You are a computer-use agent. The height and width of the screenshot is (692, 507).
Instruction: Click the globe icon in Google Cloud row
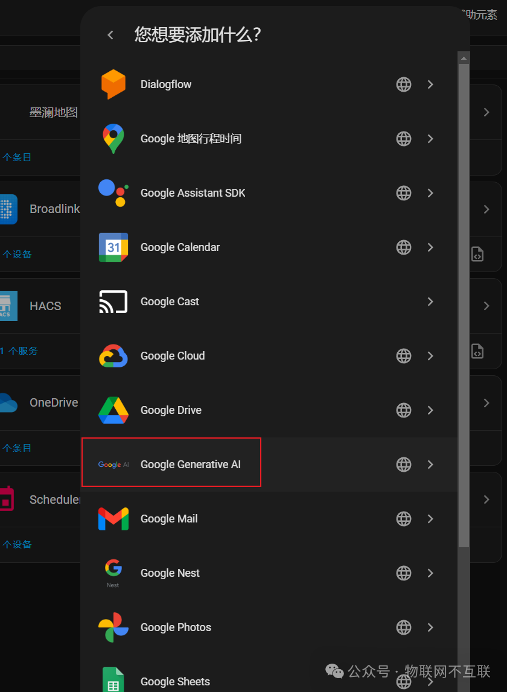[404, 356]
